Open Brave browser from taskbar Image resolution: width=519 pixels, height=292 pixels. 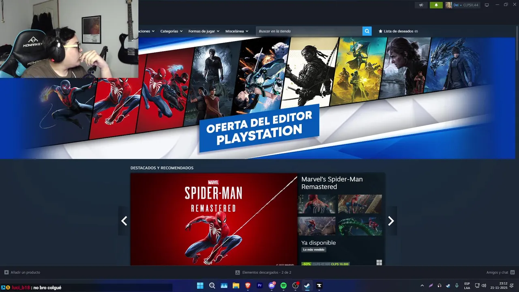(x=248, y=286)
